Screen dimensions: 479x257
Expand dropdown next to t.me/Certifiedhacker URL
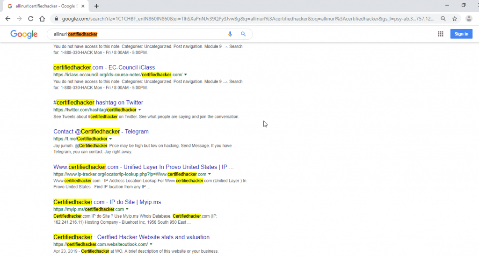pos(110,139)
